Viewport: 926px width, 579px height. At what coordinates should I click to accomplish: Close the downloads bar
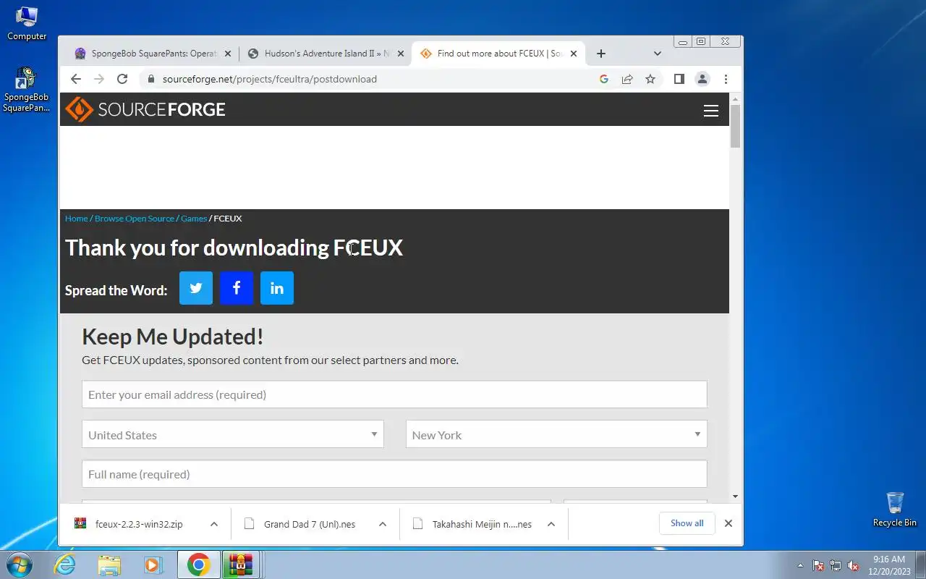(x=729, y=523)
